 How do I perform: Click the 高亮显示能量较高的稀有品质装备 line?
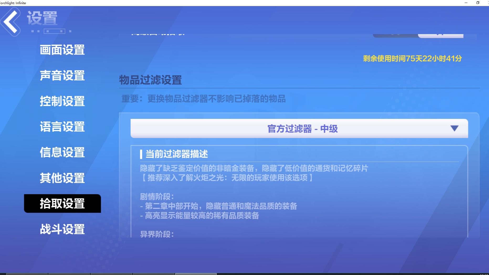[x=199, y=216]
